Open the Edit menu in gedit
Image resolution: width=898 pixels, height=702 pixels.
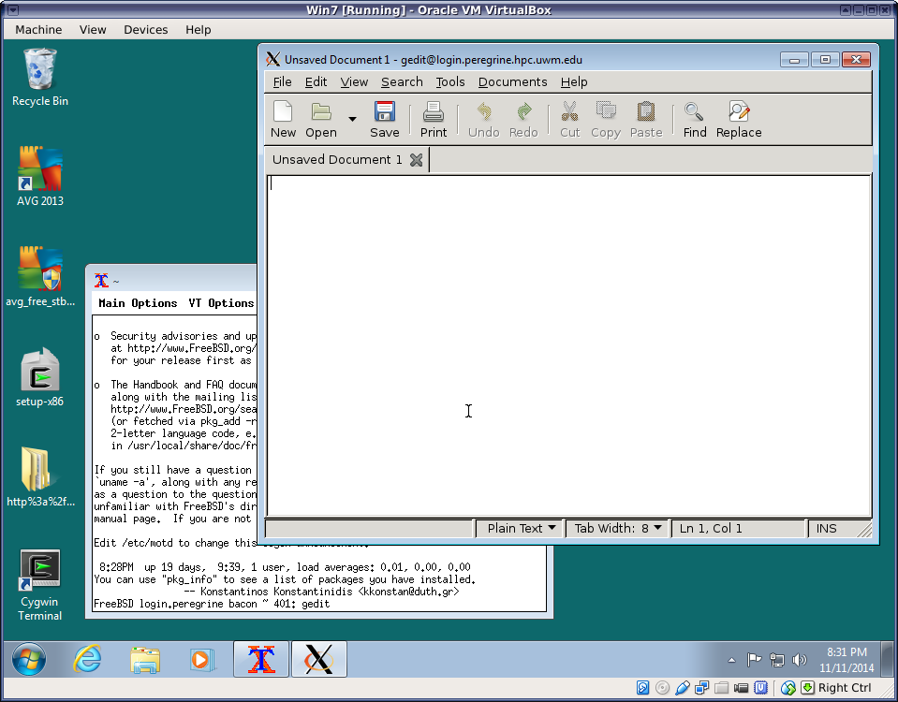(x=316, y=81)
